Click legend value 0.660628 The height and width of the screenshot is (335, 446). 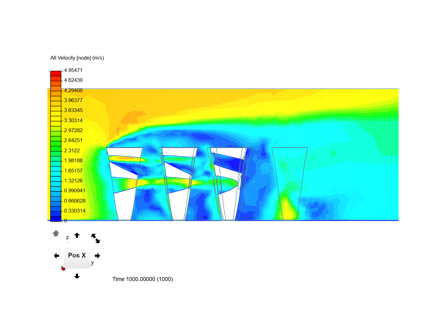coord(75,201)
